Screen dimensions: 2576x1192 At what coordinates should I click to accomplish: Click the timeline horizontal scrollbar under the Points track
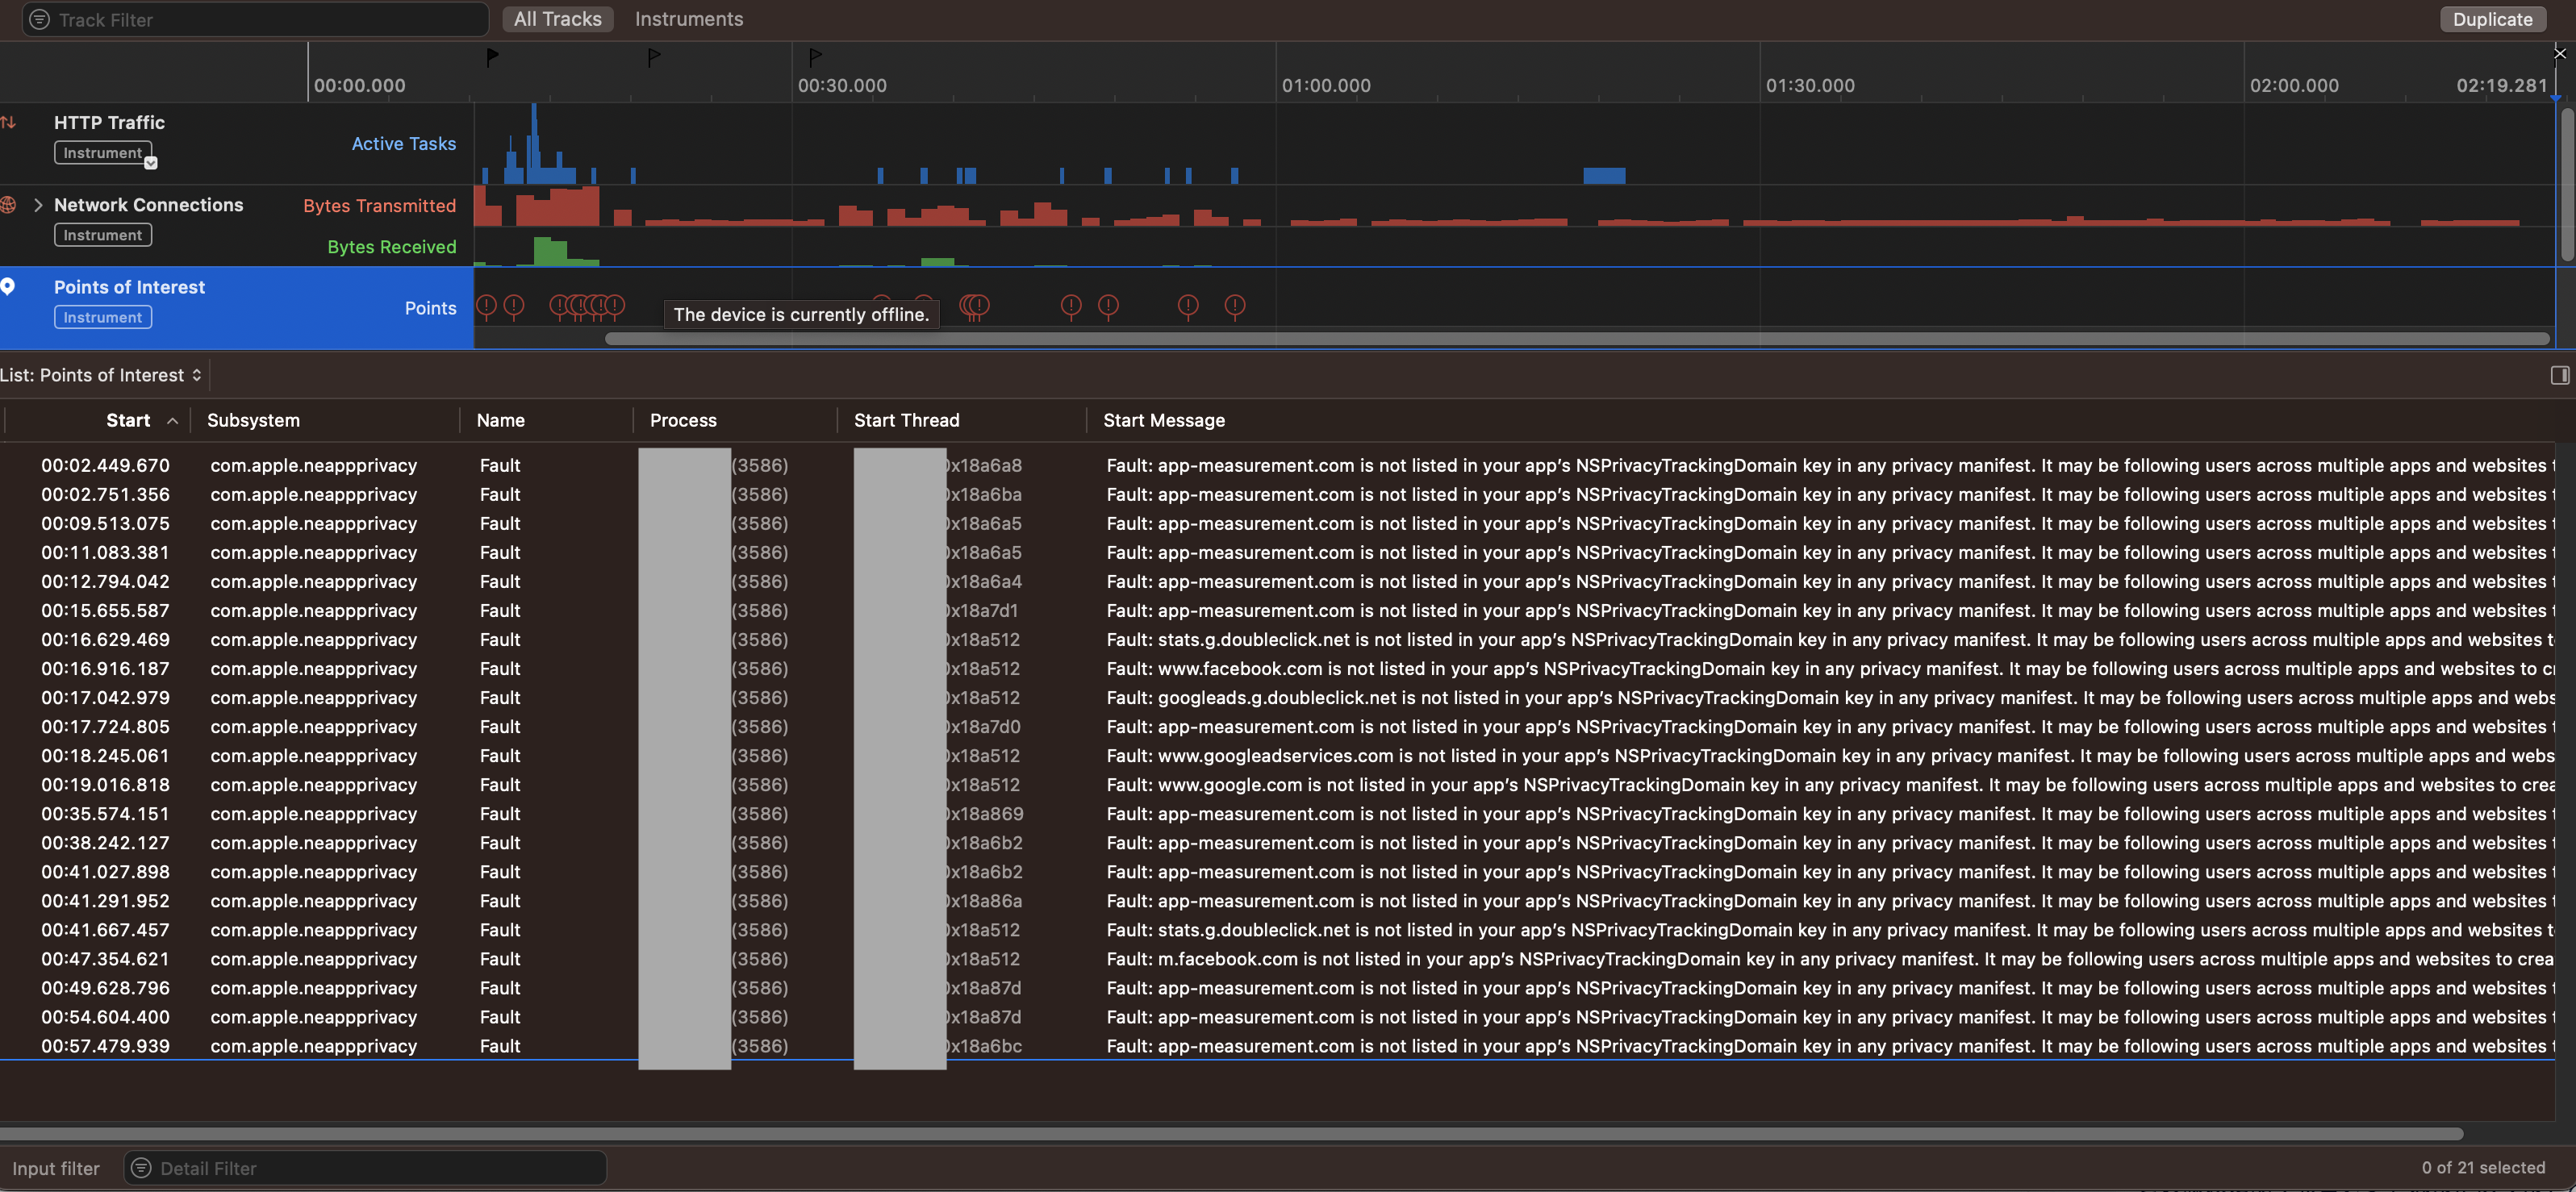click(x=1577, y=339)
